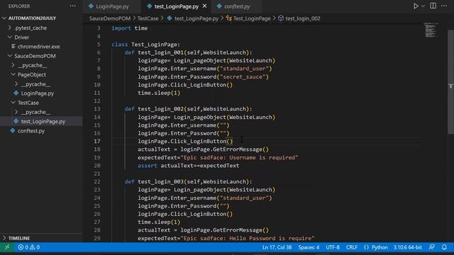Open run options dropdown arrow
The width and height of the screenshot is (454, 255).
click(x=423, y=6)
